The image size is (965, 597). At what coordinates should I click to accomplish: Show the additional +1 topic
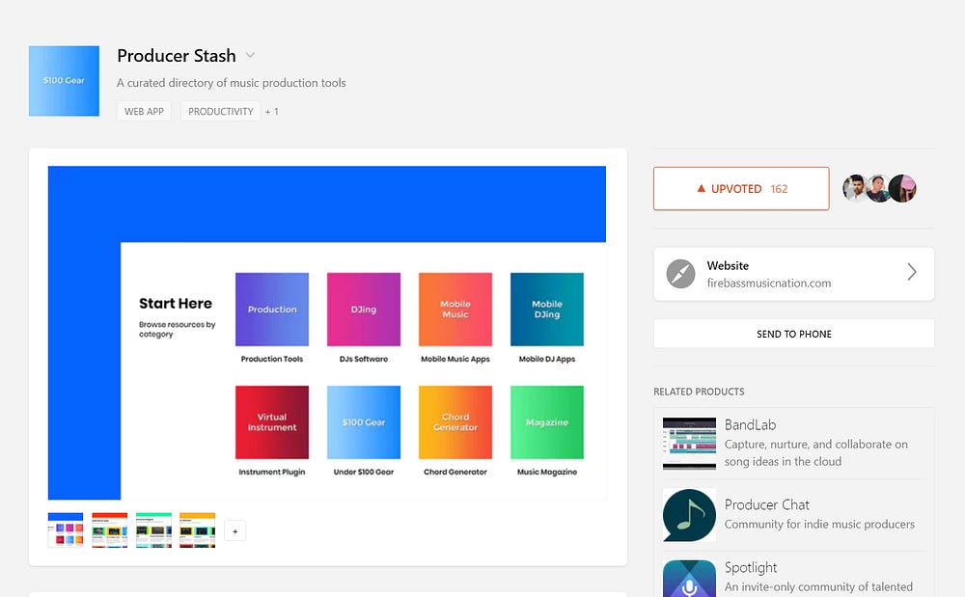(x=272, y=111)
